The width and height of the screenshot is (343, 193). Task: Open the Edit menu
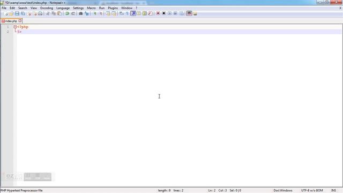[12, 8]
